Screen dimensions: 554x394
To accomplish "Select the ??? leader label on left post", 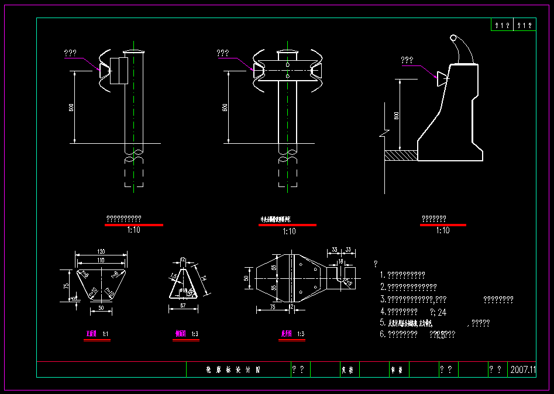I will click(x=70, y=53).
